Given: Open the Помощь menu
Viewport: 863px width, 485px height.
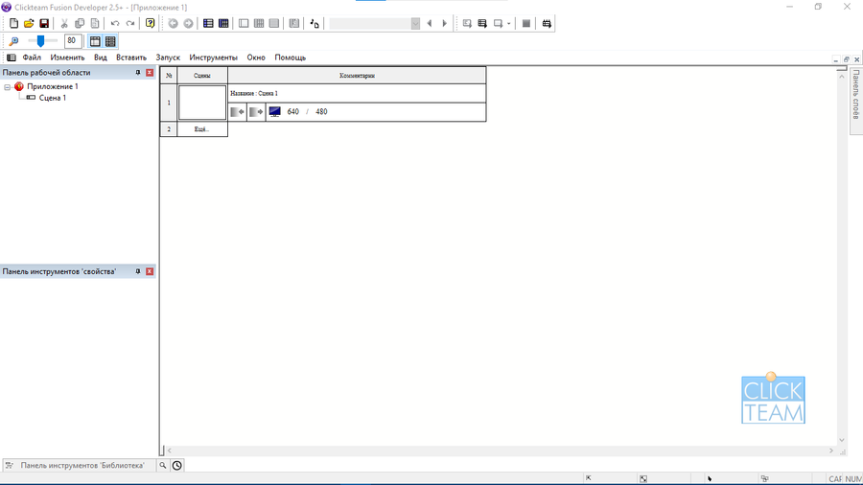Looking at the screenshot, I should tap(290, 58).
